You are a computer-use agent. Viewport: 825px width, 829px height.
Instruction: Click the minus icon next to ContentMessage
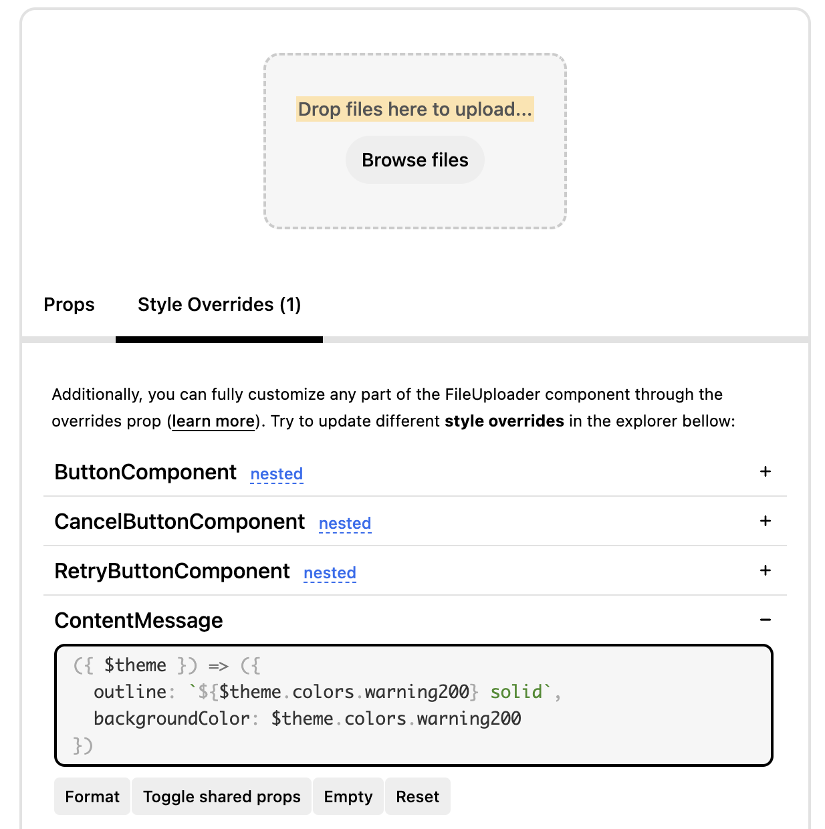pyautogui.click(x=764, y=620)
